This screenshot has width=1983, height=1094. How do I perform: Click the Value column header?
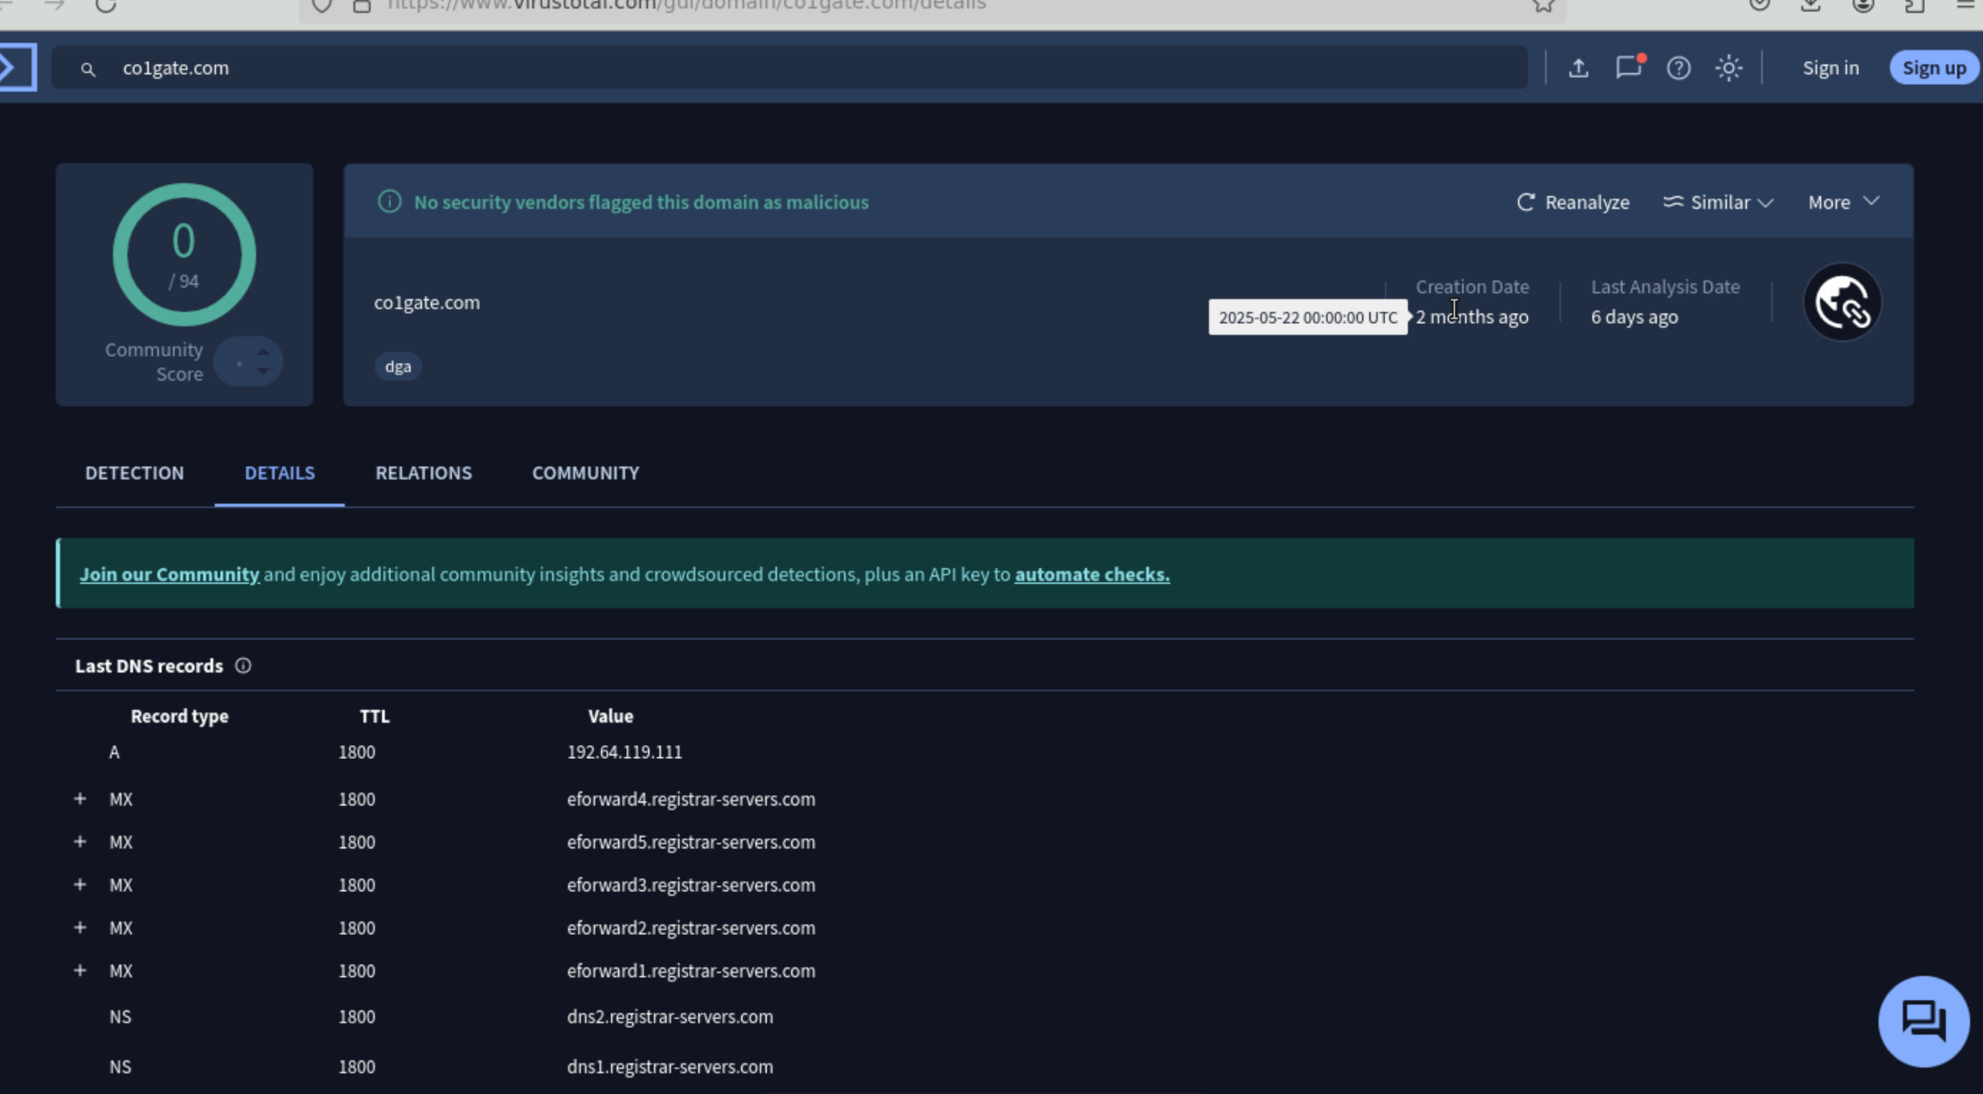(610, 716)
